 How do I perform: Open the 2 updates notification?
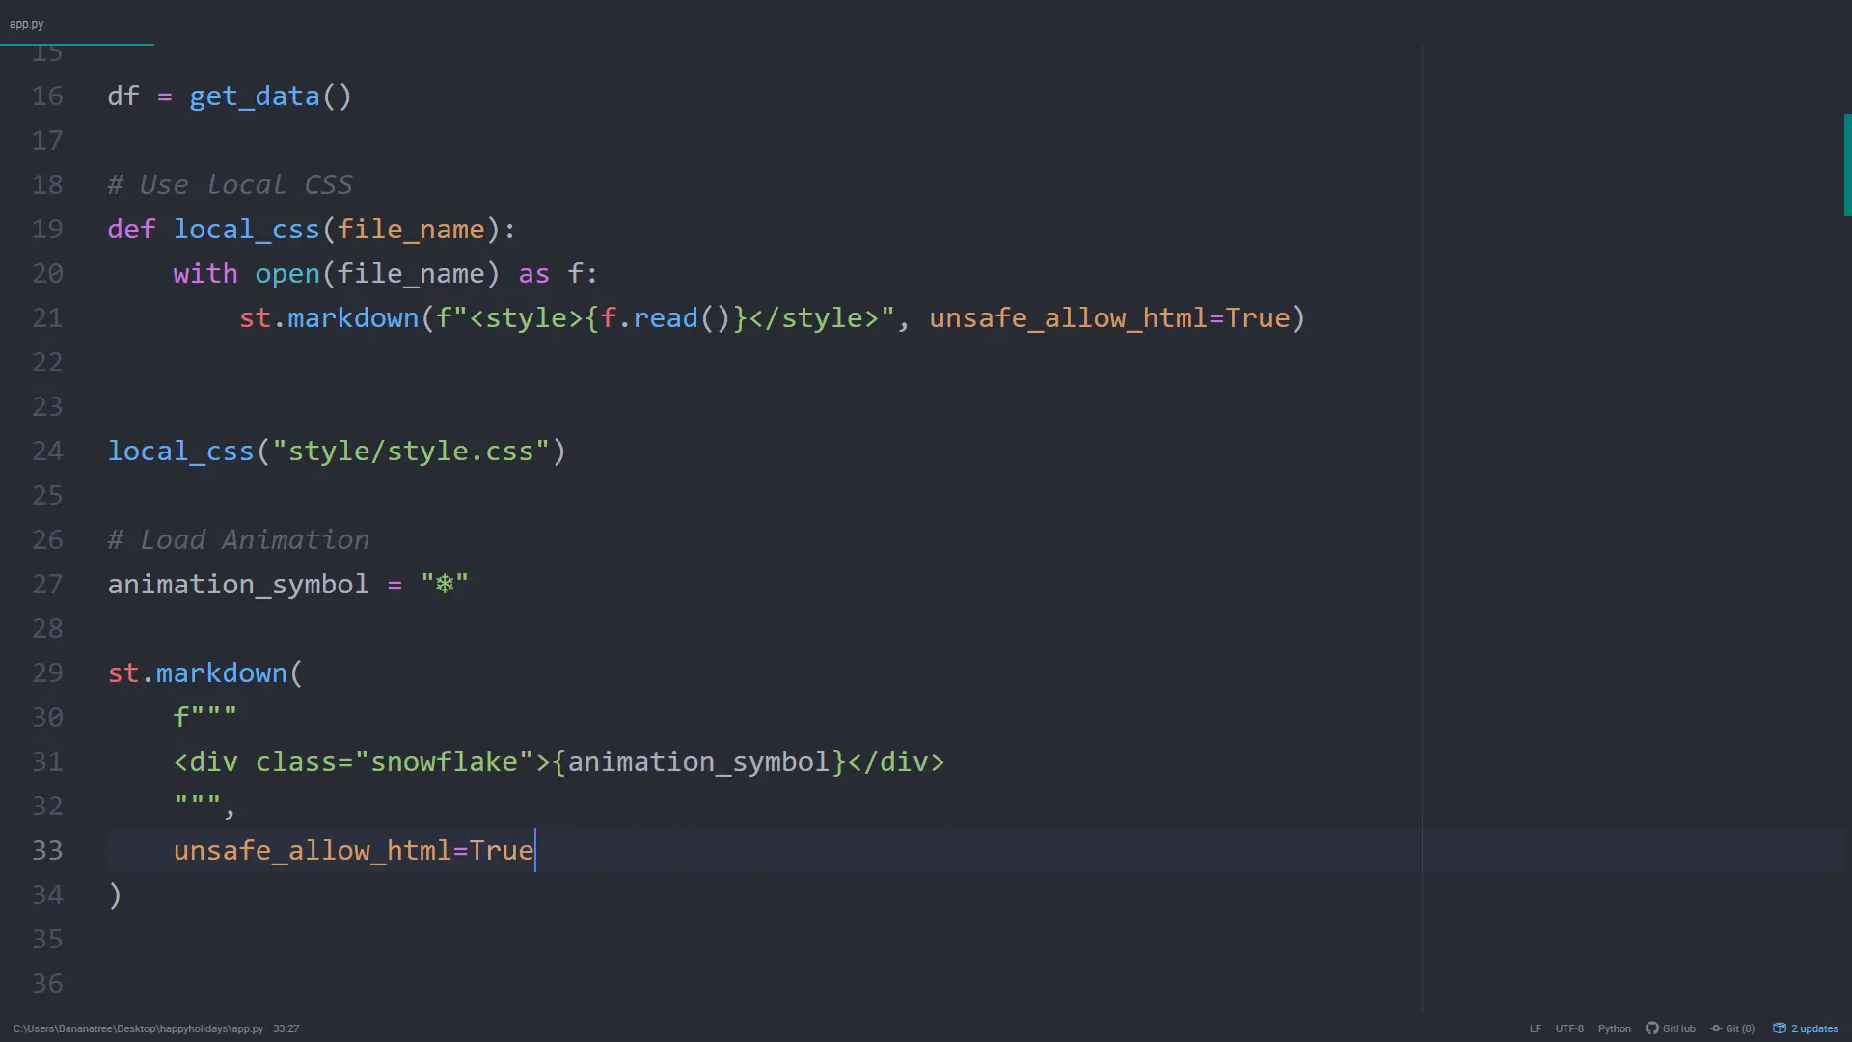[1813, 1028]
